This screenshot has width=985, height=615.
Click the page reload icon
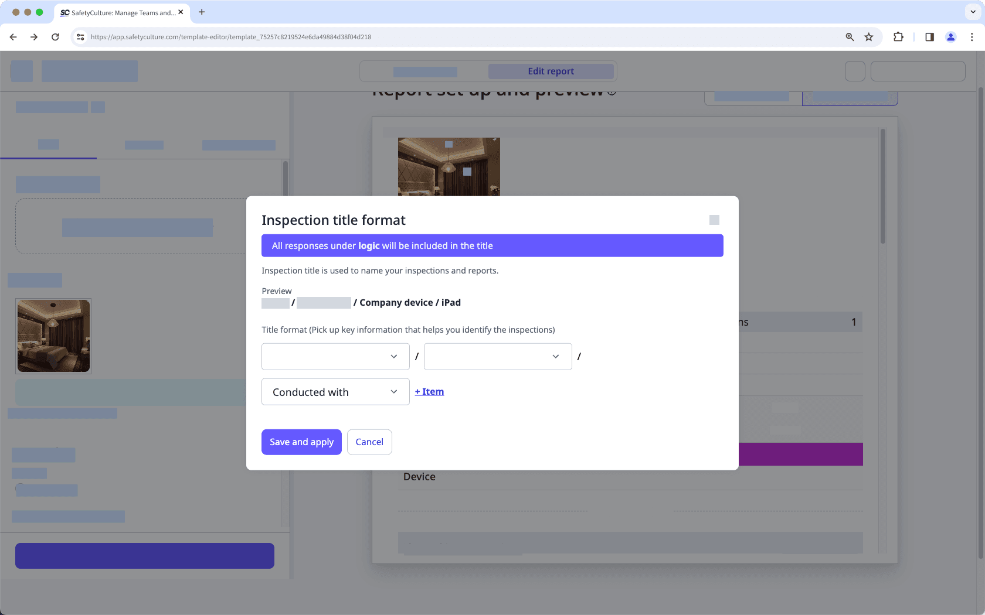[x=55, y=36]
